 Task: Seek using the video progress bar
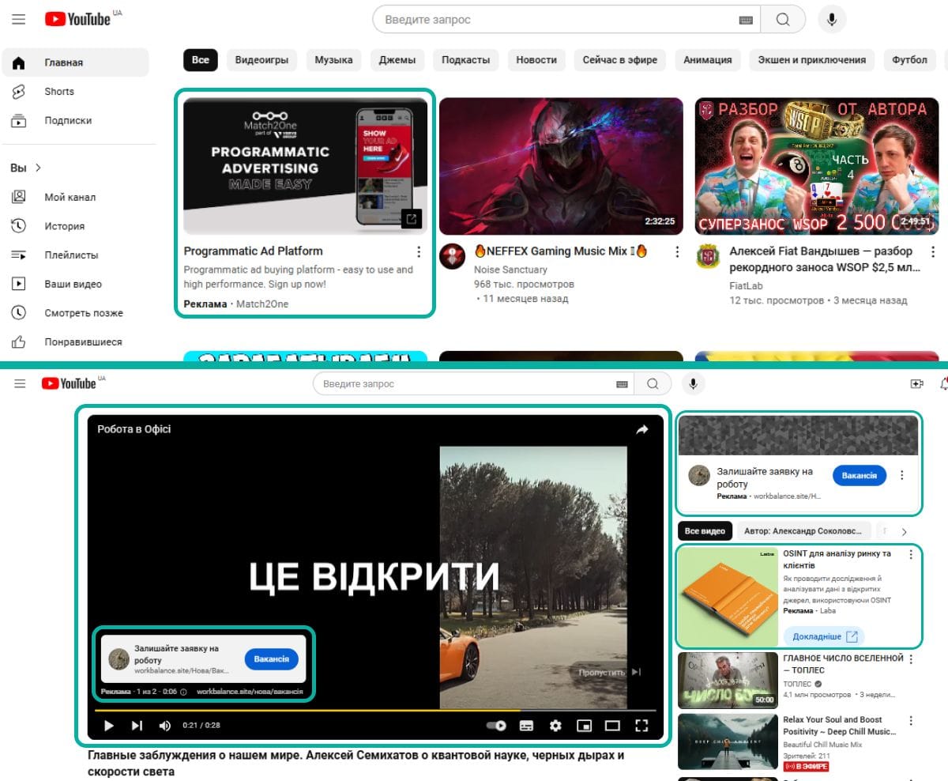[x=375, y=710]
